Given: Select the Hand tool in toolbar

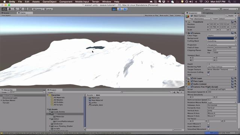Looking at the screenshot, I should [4, 9].
